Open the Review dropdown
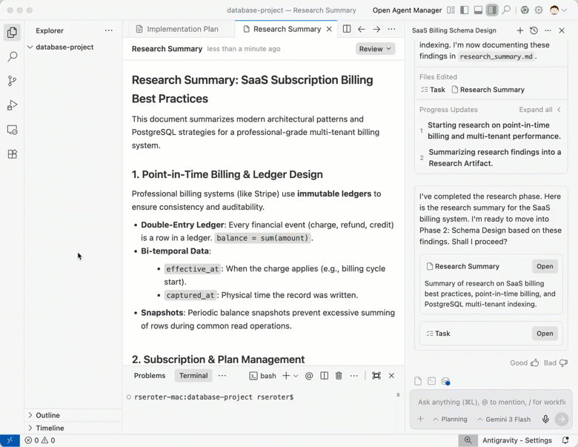 375,49
